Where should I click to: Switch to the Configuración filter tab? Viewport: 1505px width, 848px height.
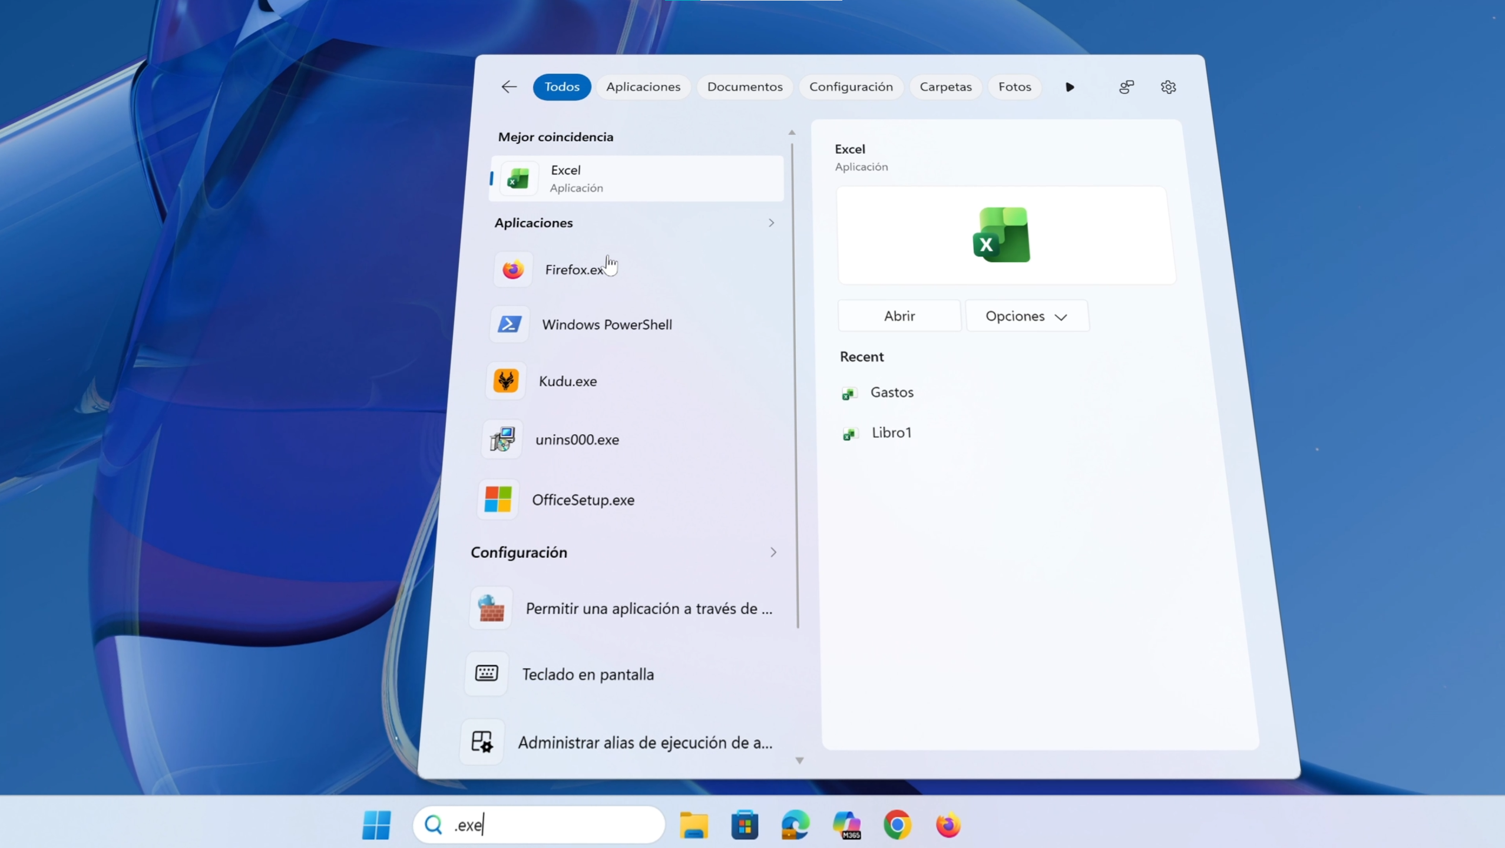(851, 87)
